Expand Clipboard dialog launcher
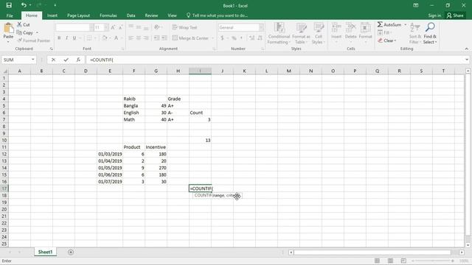Screen dimensions: 472x265 pos(51,49)
